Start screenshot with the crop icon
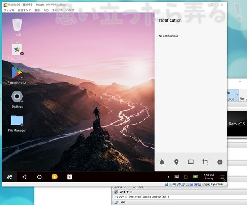This screenshot has width=247, height=205. [x=205, y=162]
